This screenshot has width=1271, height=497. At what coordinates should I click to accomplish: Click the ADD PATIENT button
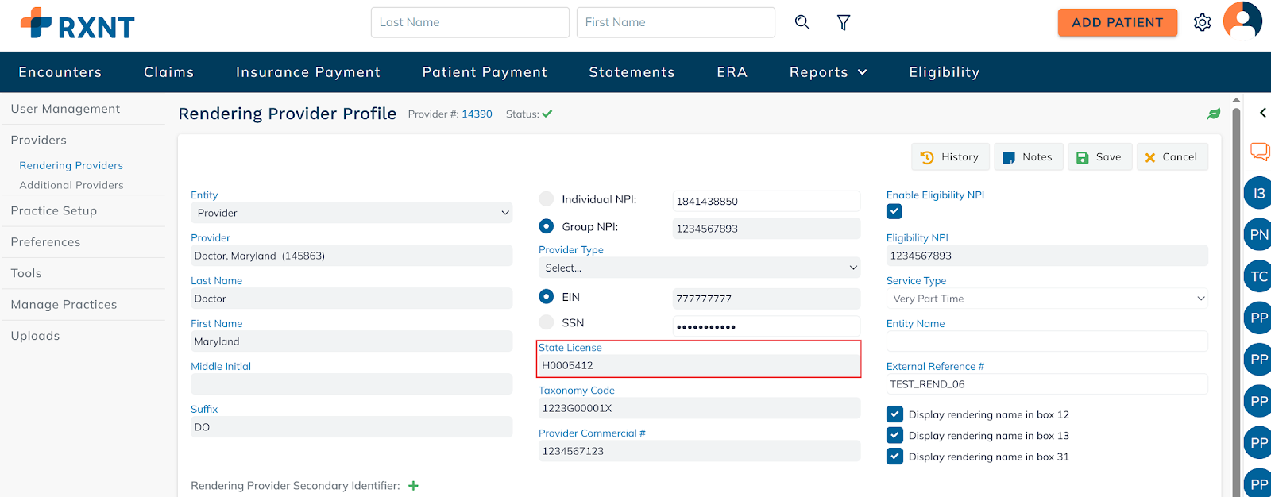tap(1117, 22)
